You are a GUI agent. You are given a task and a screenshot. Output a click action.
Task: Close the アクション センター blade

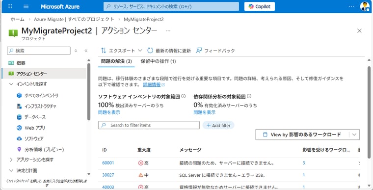tap(359, 31)
